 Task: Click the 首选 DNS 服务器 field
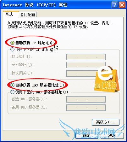(86, 99)
